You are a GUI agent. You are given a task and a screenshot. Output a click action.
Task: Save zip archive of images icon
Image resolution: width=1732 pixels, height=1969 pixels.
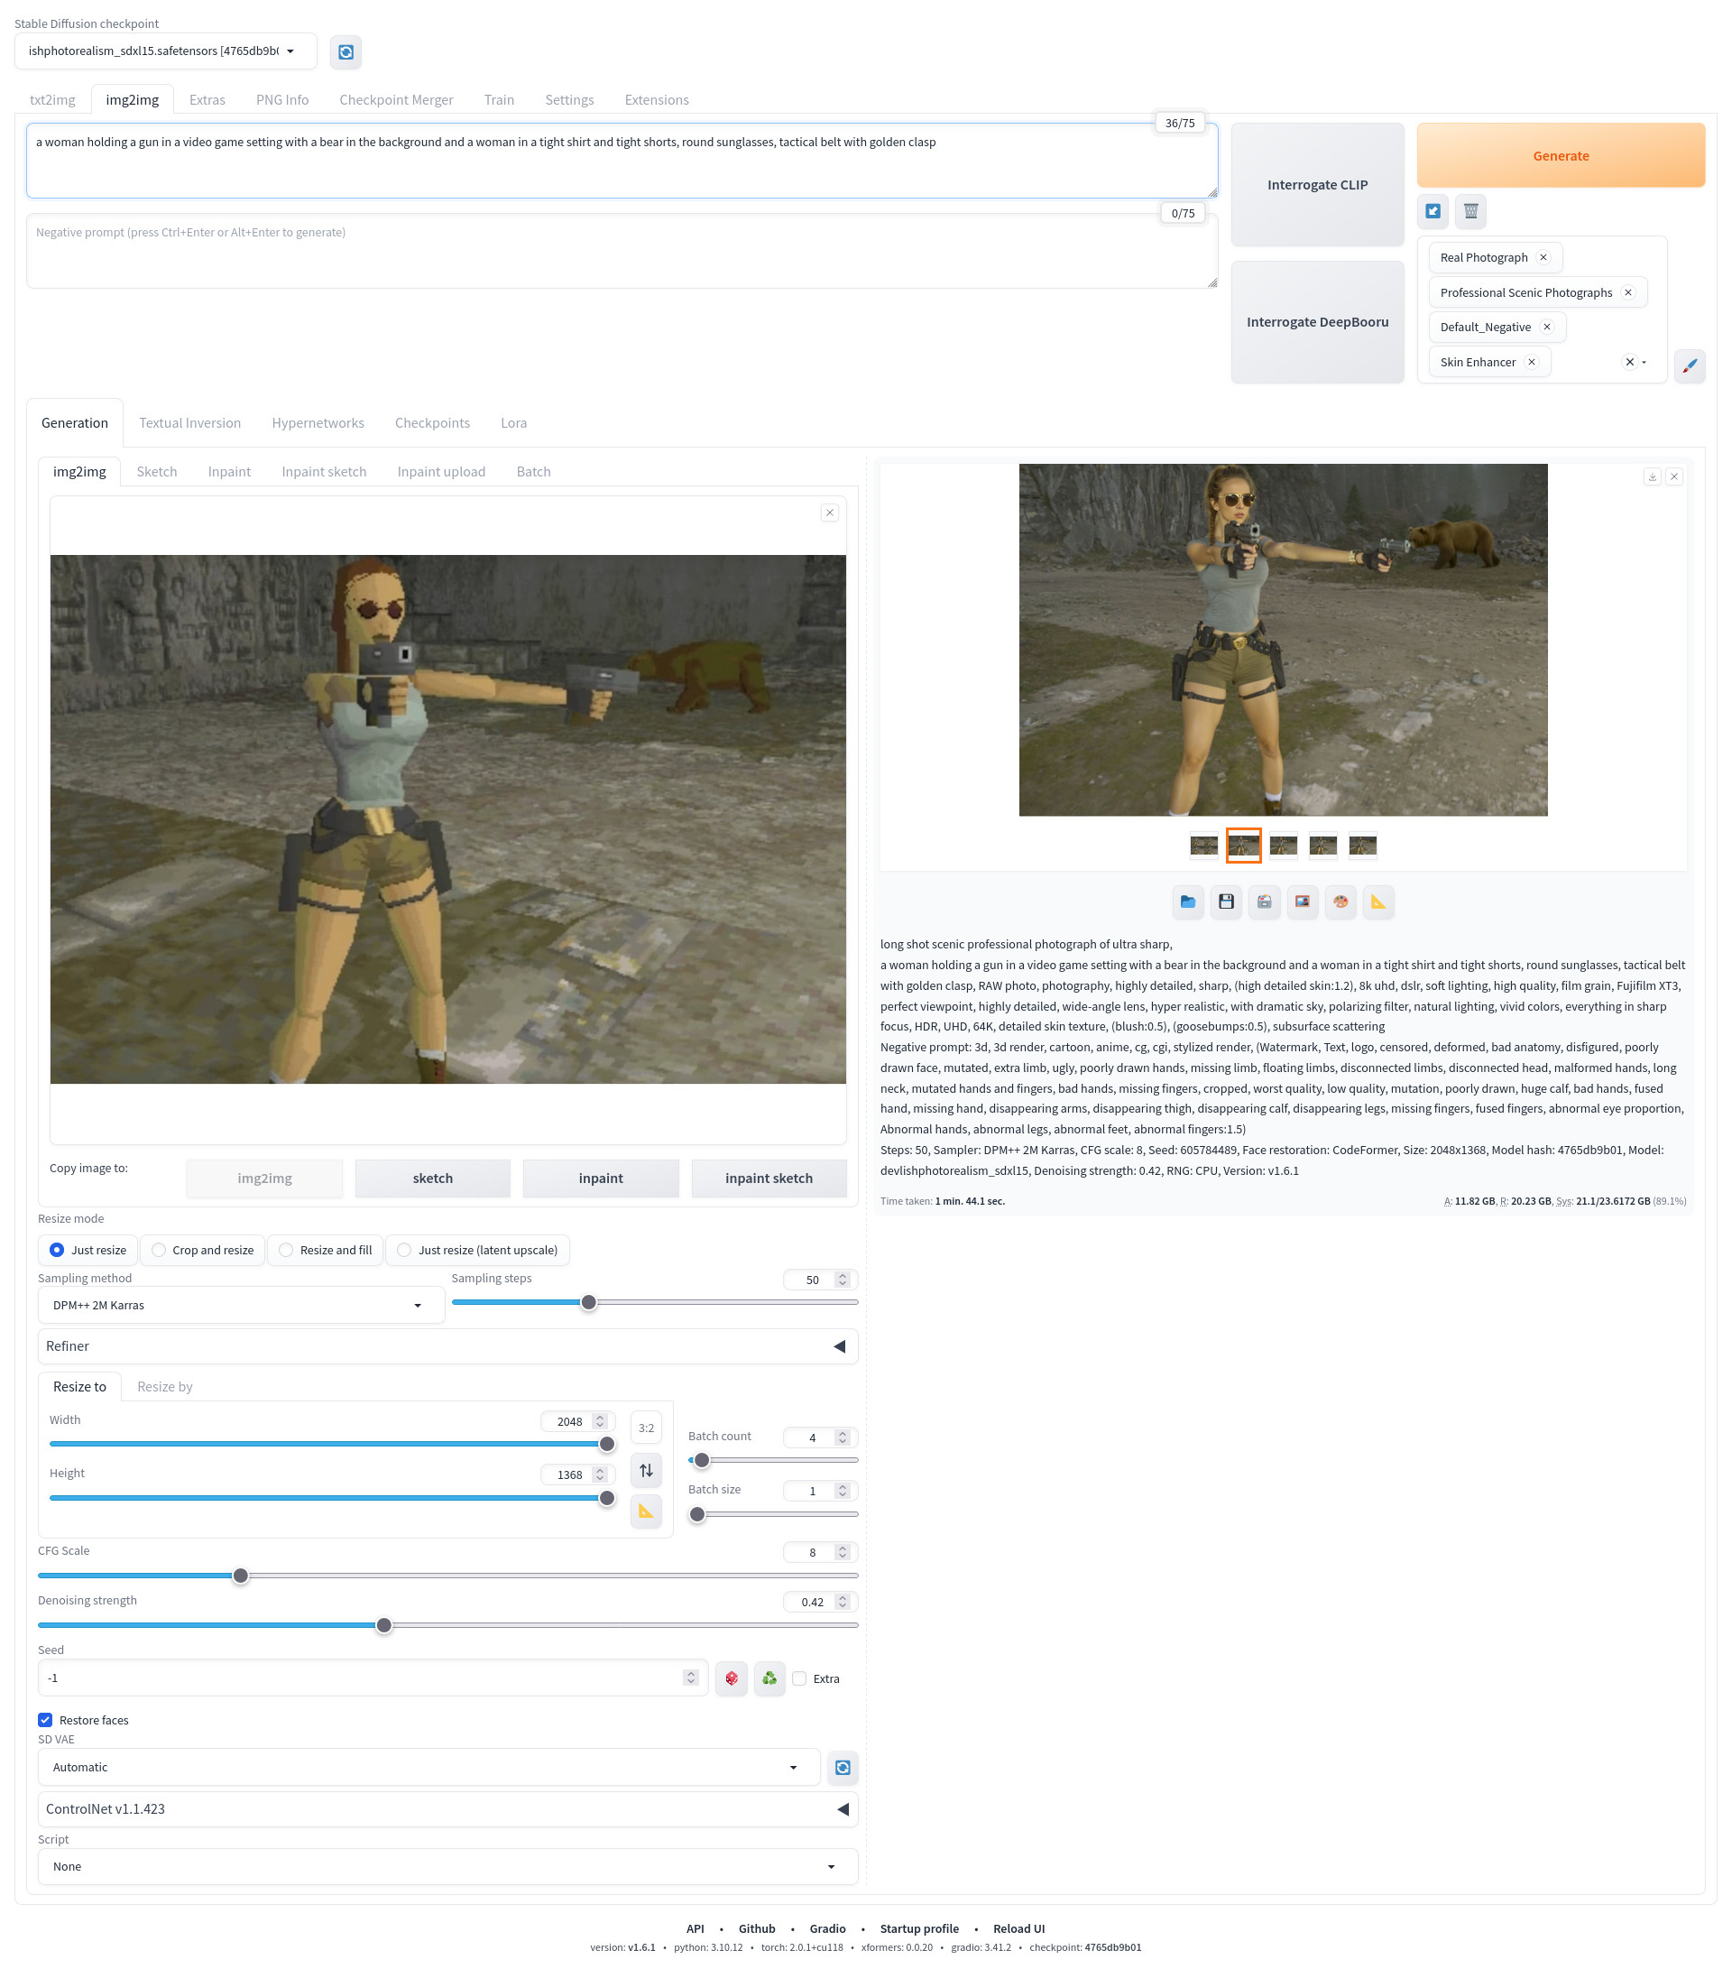(1264, 901)
